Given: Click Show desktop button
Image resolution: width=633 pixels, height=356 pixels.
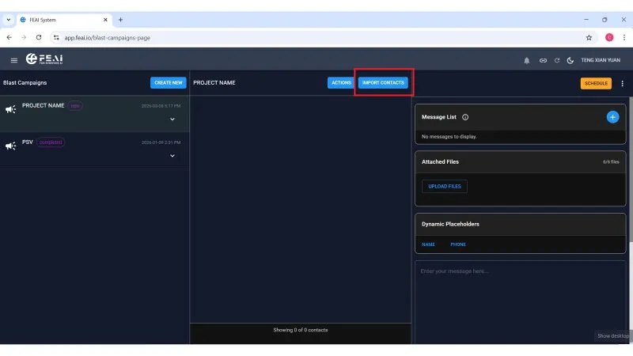Looking at the screenshot, I should (x=613, y=335).
